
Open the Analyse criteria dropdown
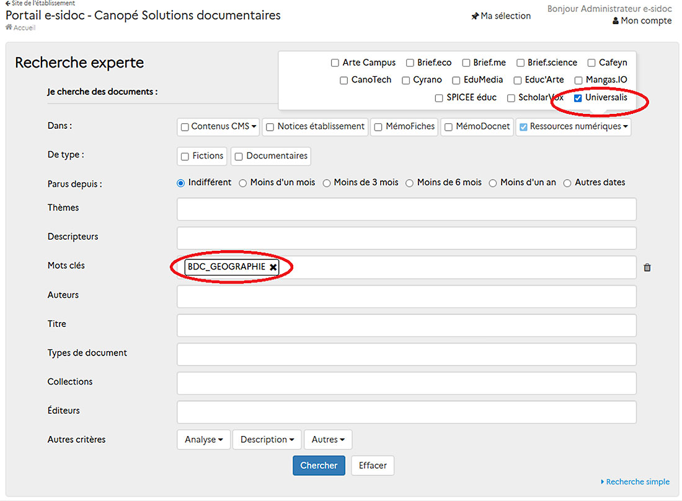point(203,439)
